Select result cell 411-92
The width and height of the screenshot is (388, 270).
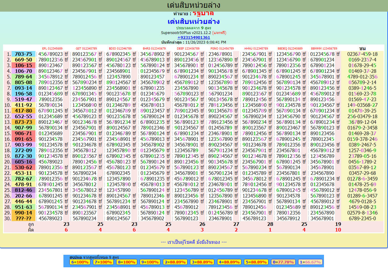pyautogui.click(x=24, y=105)
